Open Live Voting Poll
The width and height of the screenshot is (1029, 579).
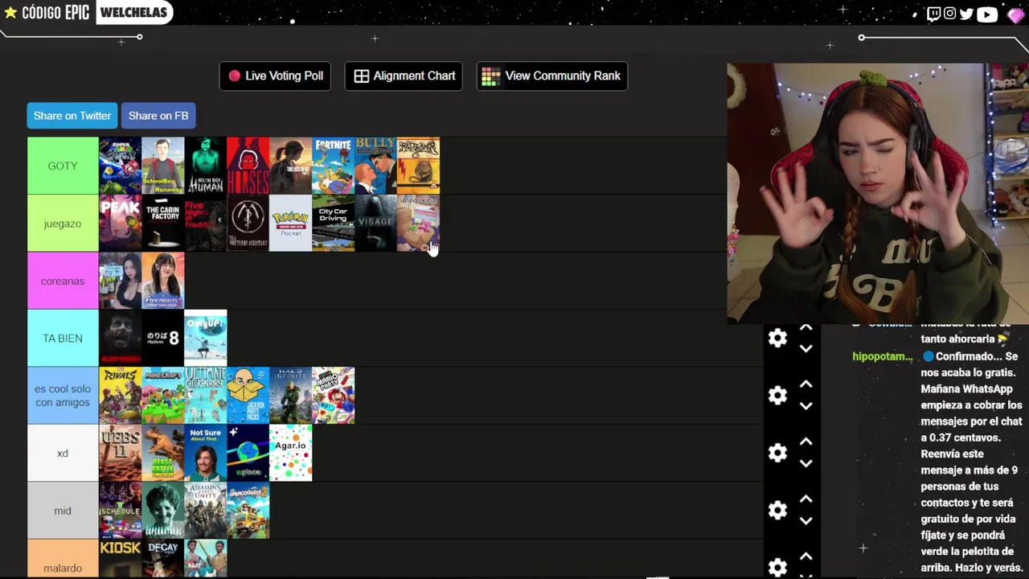[x=275, y=76]
